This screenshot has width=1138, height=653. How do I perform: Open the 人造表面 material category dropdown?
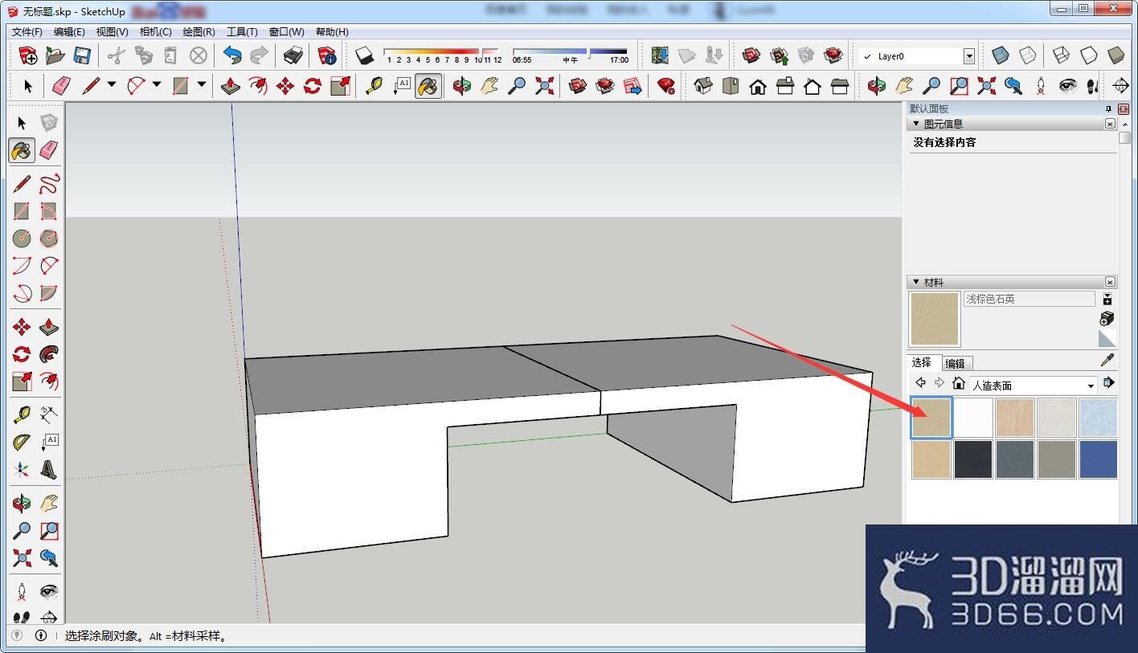pos(1033,386)
